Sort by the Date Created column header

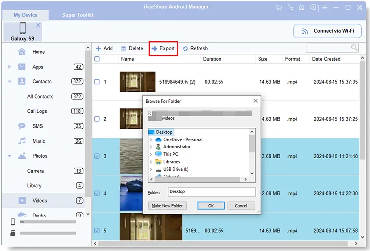tap(326, 59)
